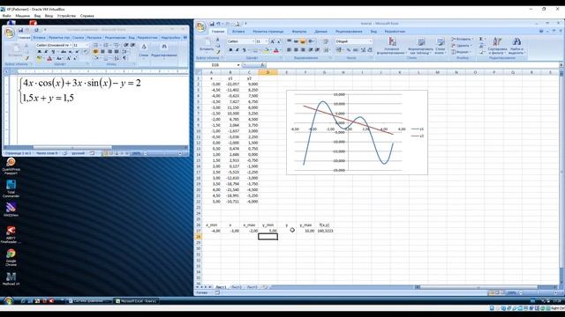Toggle bold formatting in Excel
Image resolution: width=565 pixels, height=317 pixels.
coord(230,50)
